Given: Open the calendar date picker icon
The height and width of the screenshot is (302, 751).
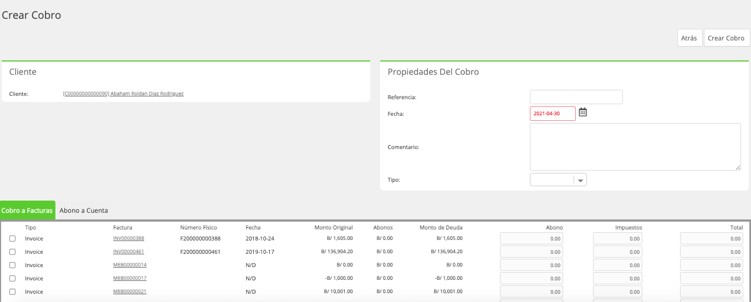Looking at the screenshot, I should [x=583, y=112].
